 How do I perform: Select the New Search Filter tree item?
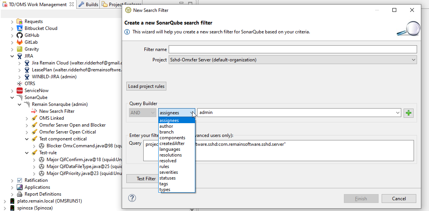click(x=57, y=111)
